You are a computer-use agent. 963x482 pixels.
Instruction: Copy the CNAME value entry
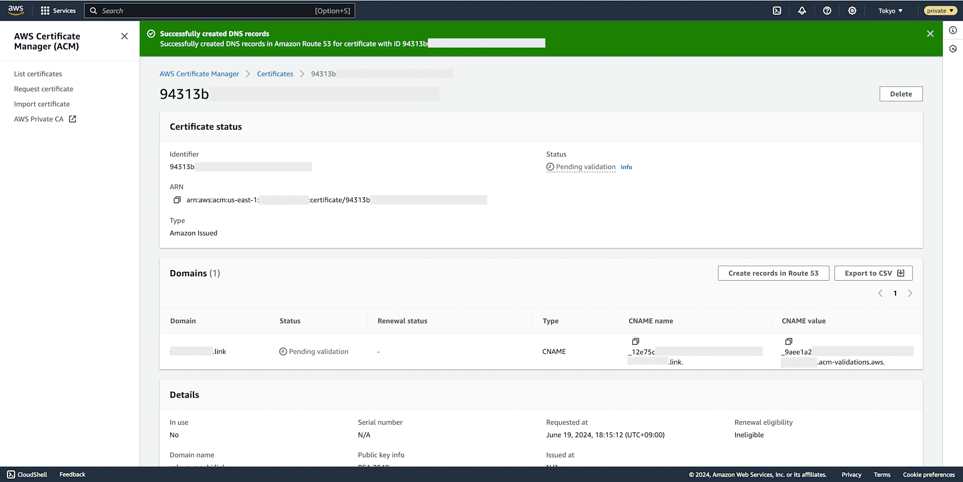(789, 341)
